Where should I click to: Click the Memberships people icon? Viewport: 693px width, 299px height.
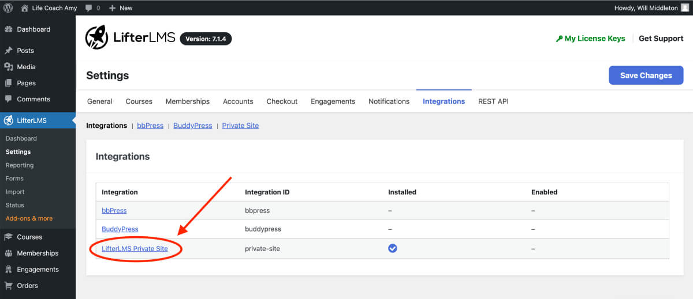(9, 253)
